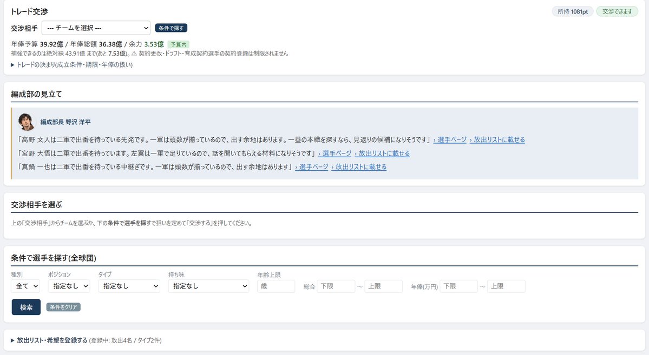Click the 条件をクリア button
The image size is (649, 355).
(63, 307)
